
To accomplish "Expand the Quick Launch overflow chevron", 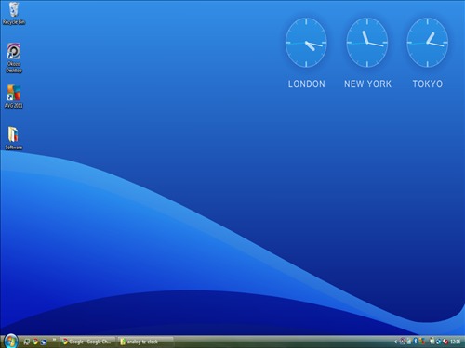I will tap(54, 340).
